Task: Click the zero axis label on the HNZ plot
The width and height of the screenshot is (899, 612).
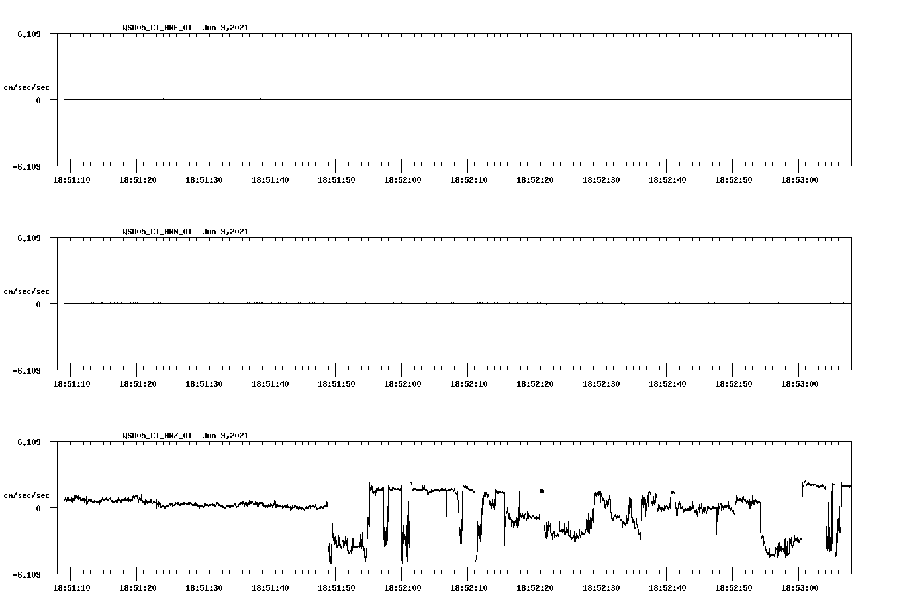Action: point(38,508)
